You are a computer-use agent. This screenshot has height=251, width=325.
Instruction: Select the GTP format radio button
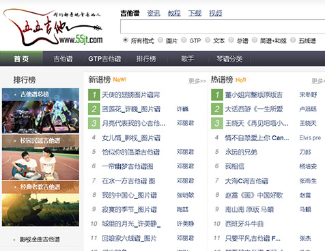click(184, 40)
